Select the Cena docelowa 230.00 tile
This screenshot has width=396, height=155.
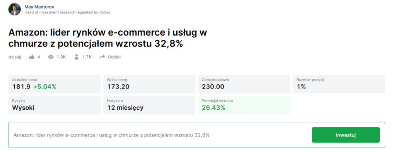coord(244,84)
